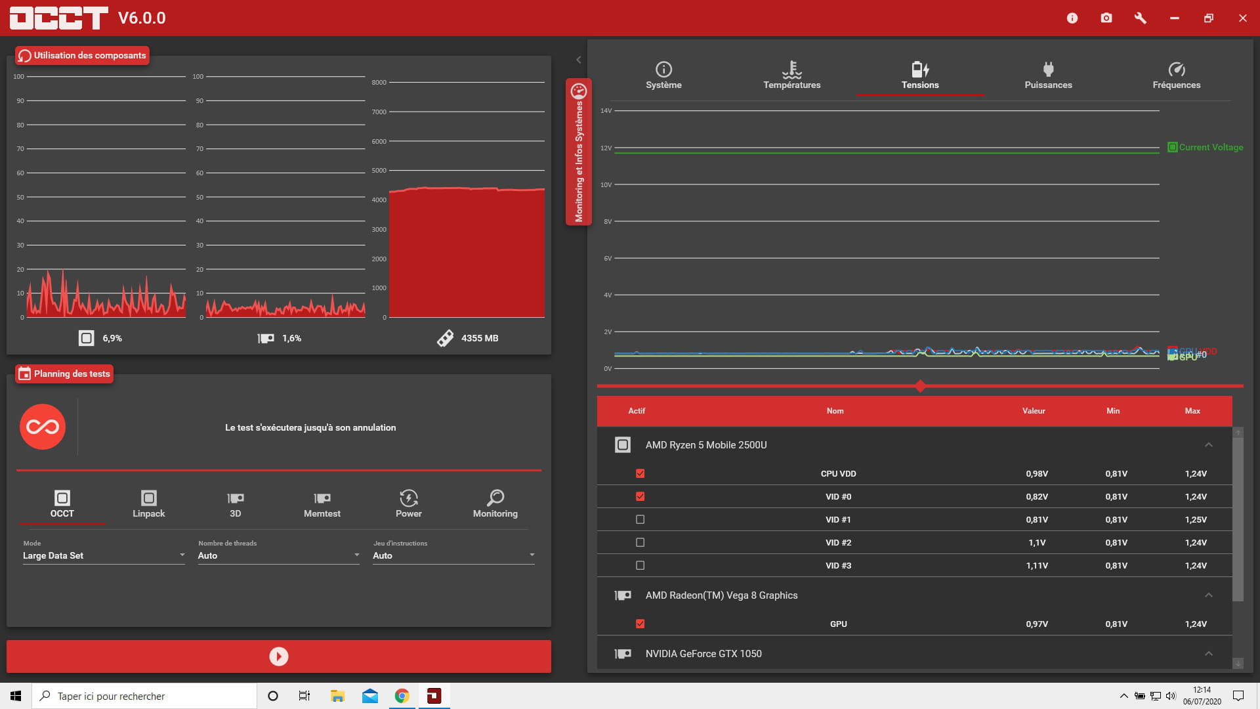Toggle the Current Voltage legend swatch
The image size is (1260, 709).
[1173, 147]
